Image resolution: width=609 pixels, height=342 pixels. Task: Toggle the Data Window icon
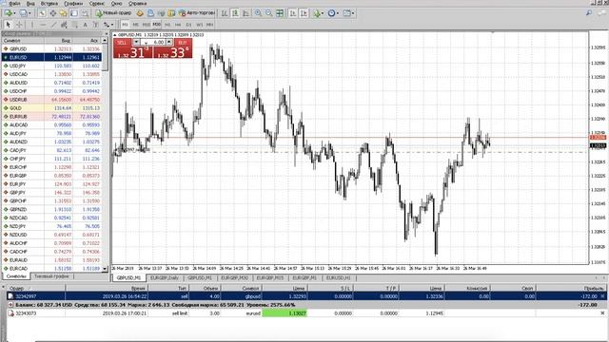52,13
